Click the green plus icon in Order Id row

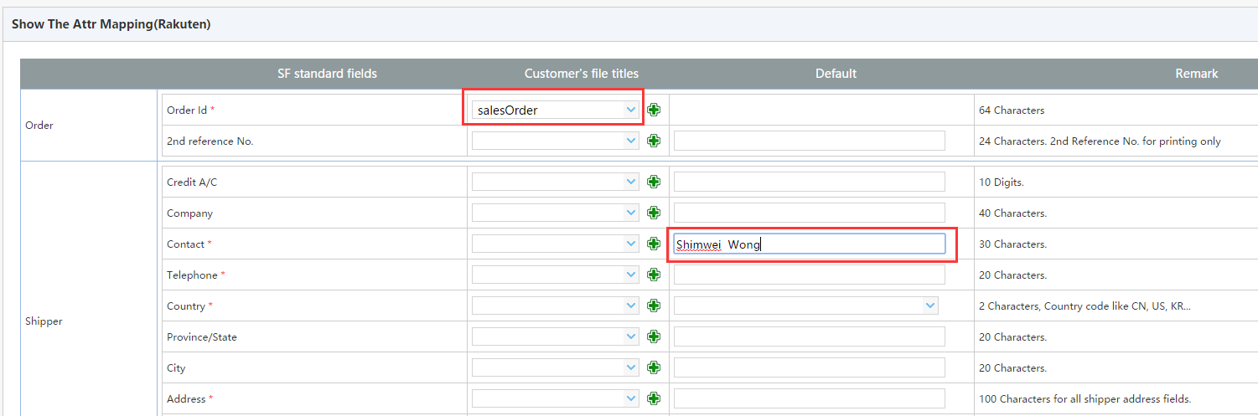point(654,110)
